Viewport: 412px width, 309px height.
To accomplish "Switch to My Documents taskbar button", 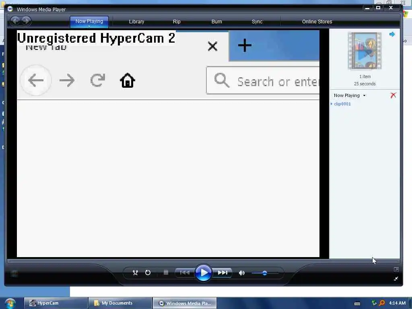I will coord(120,303).
